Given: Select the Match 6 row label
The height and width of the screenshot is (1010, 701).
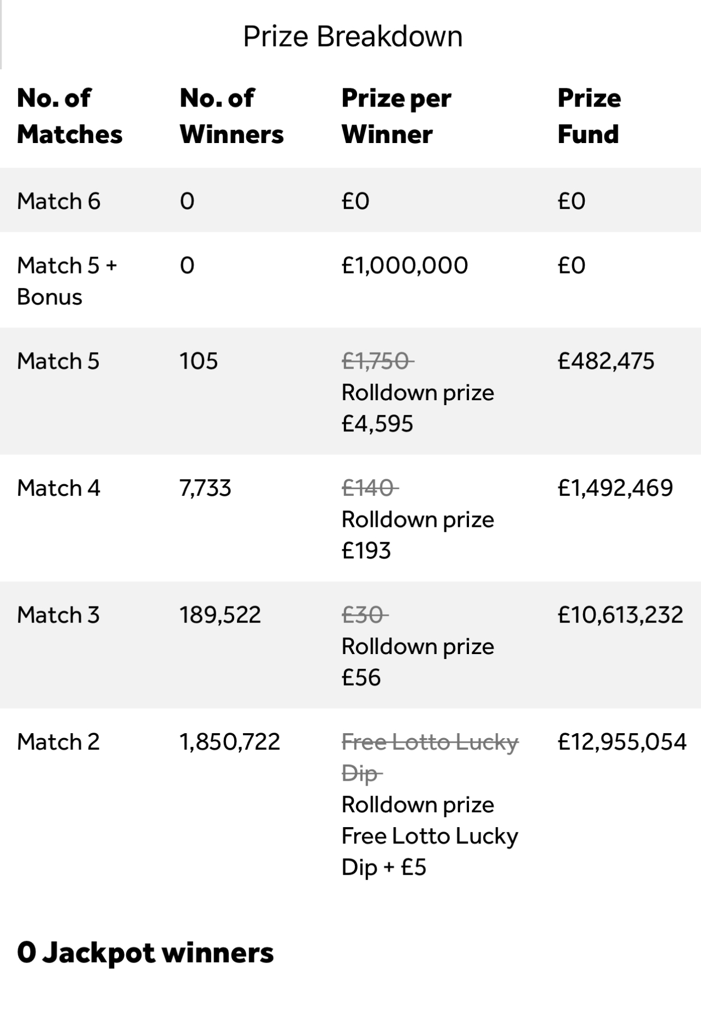Looking at the screenshot, I should [x=59, y=201].
